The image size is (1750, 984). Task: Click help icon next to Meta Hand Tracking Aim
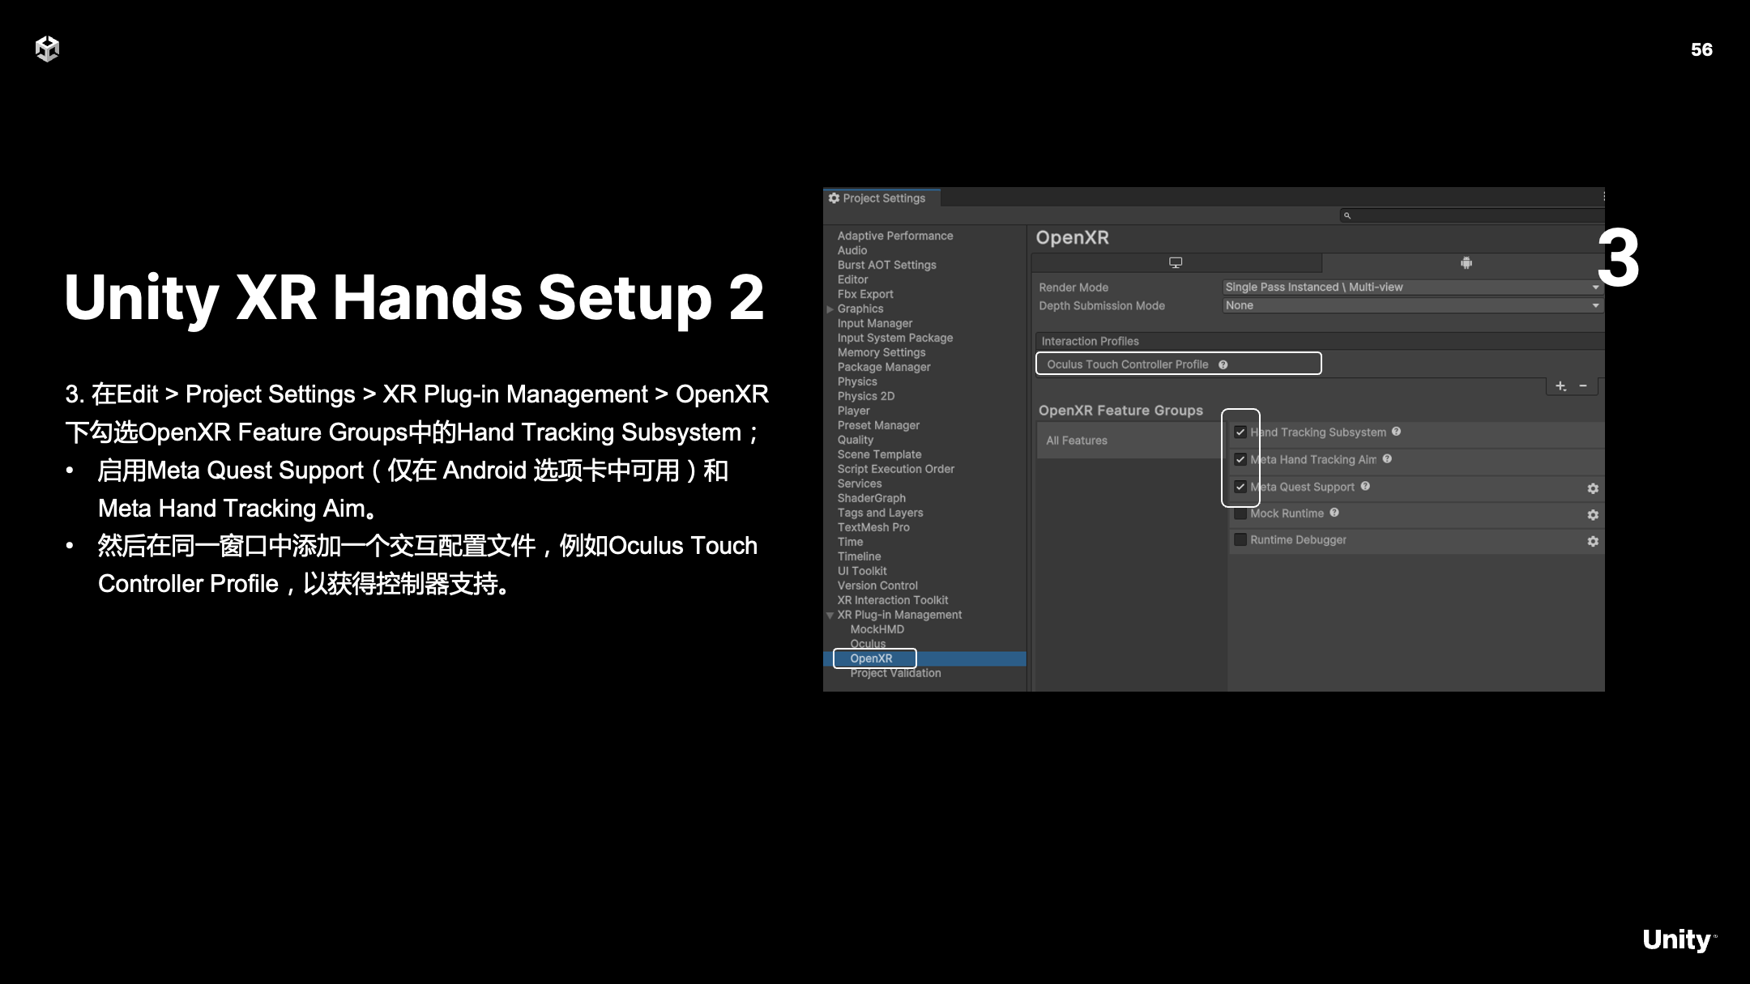coord(1388,459)
